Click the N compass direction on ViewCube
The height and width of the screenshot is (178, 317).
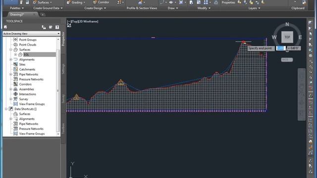[287, 24]
